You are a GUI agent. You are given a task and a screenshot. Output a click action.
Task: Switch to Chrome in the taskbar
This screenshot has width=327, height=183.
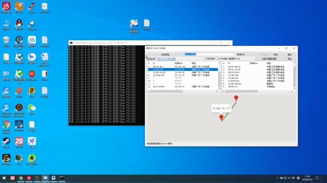pyautogui.click(x=20, y=178)
